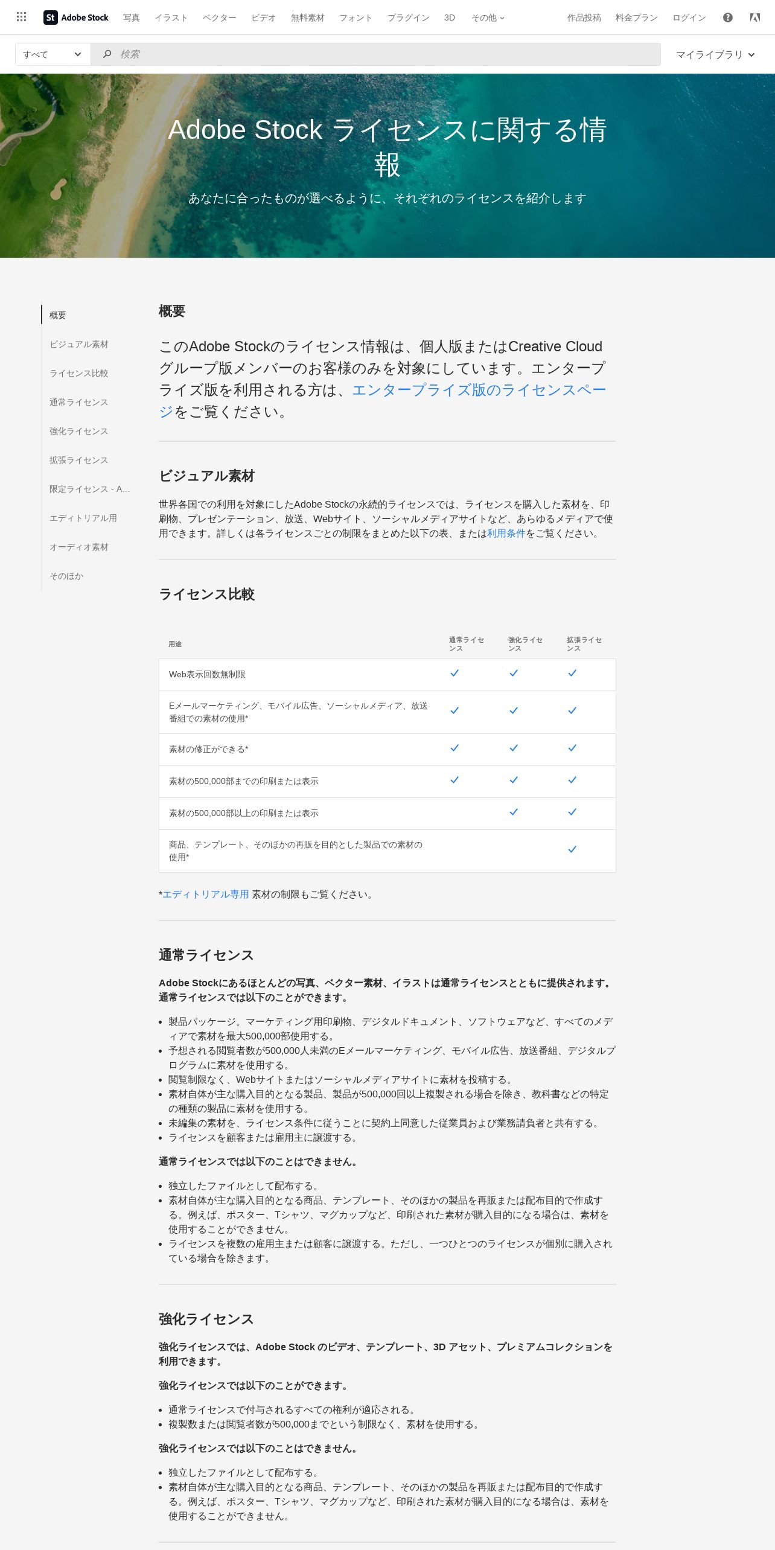Click the 強化ライセンス section heading

(x=206, y=1319)
